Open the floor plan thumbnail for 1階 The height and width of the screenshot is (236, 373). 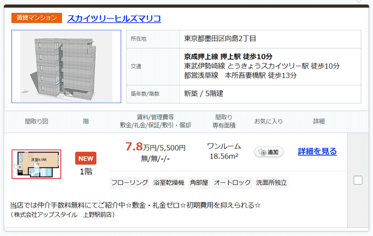(x=36, y=164)
